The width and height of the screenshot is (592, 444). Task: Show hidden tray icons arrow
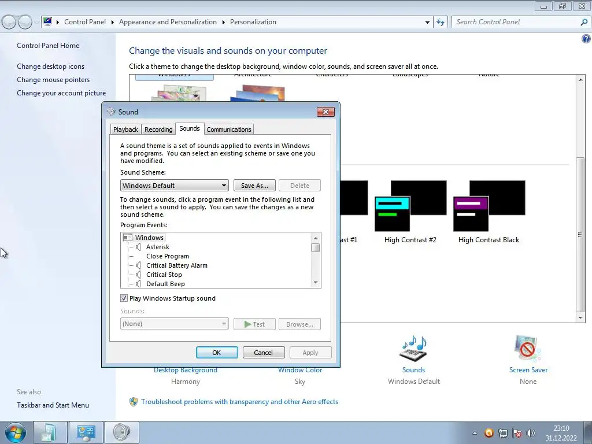(475, 433)
